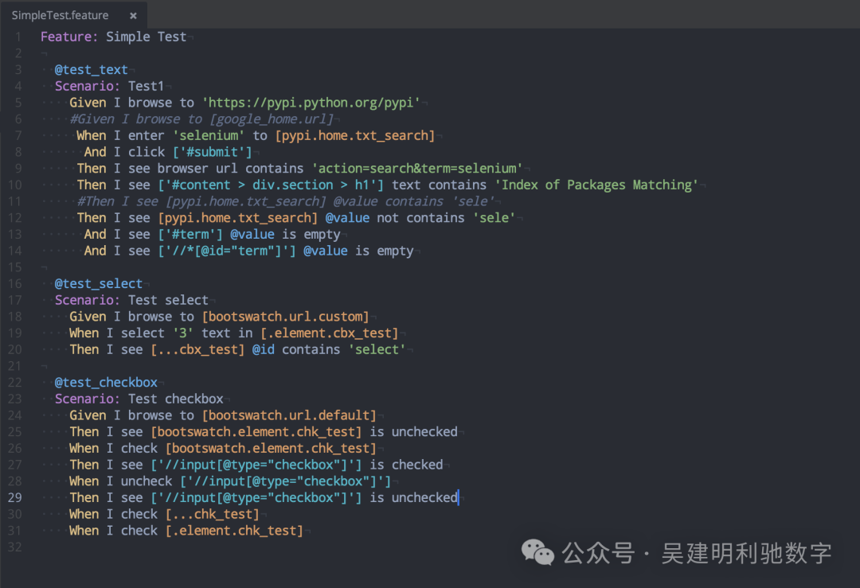Click the WeChat logo in the watermark
Image resolution: width=860 pixels, height=588 pixels.
point(537,552)
